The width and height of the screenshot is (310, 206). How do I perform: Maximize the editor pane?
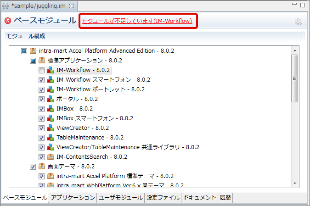(x=303, y=5)
